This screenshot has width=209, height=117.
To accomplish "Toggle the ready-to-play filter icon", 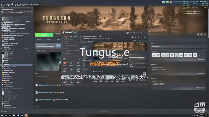I will (x=32, y=12).
